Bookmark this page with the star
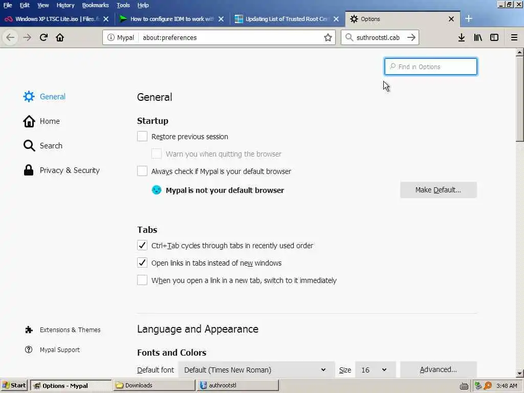Screen dimensions: 524x393 point(328,37)
